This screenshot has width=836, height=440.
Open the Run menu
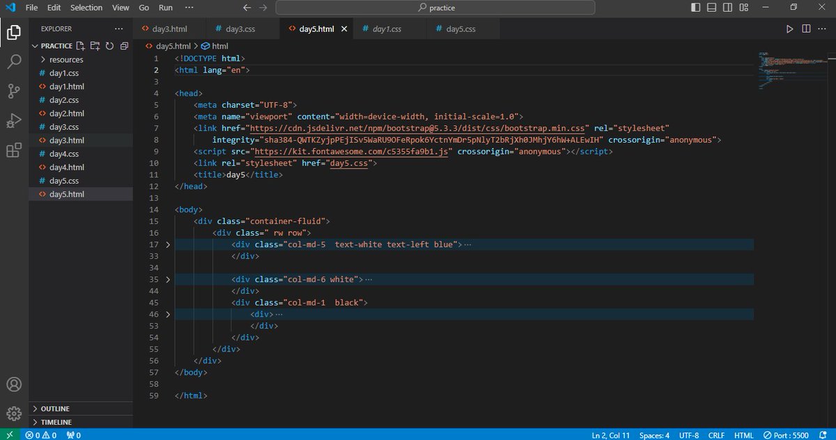click(x=166, y=8)
